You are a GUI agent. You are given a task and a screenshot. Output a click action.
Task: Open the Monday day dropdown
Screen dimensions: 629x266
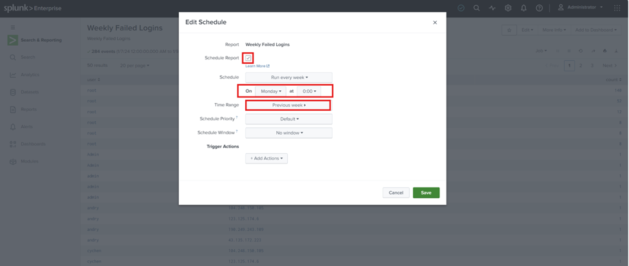coord(271,91)
